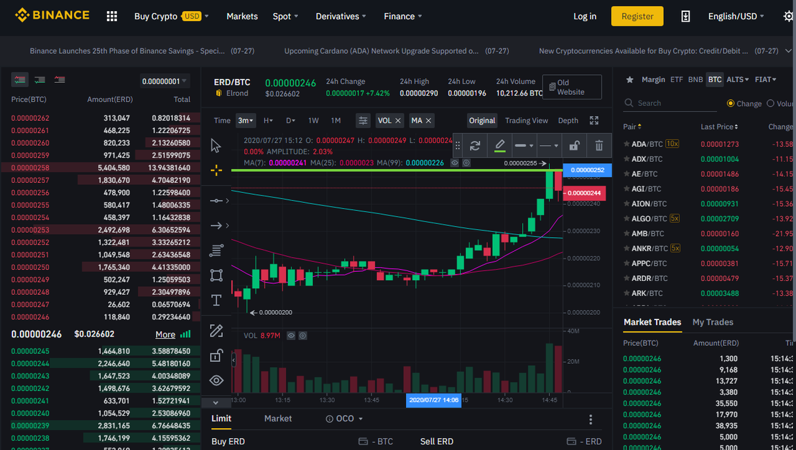Expand the Spot menu
The width and height of the screenshot is (796, 450).
[285, 16]
